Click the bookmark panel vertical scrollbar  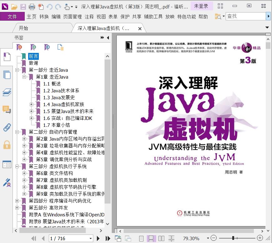tap(108, 131)
